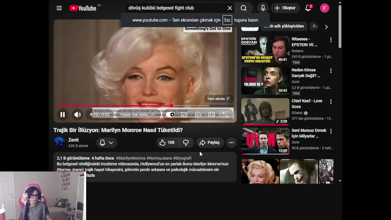Open notifications bell with 2 badge
This screenshot has height=220, width=391.
point(309,8)
